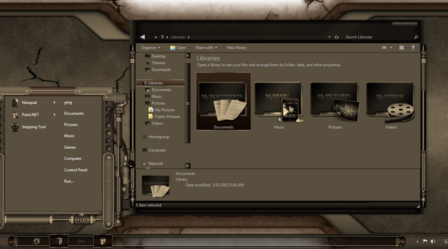Click the volume speaker tray icon
Viewport: 448px width, 249px height.
(x=433, y=241)
